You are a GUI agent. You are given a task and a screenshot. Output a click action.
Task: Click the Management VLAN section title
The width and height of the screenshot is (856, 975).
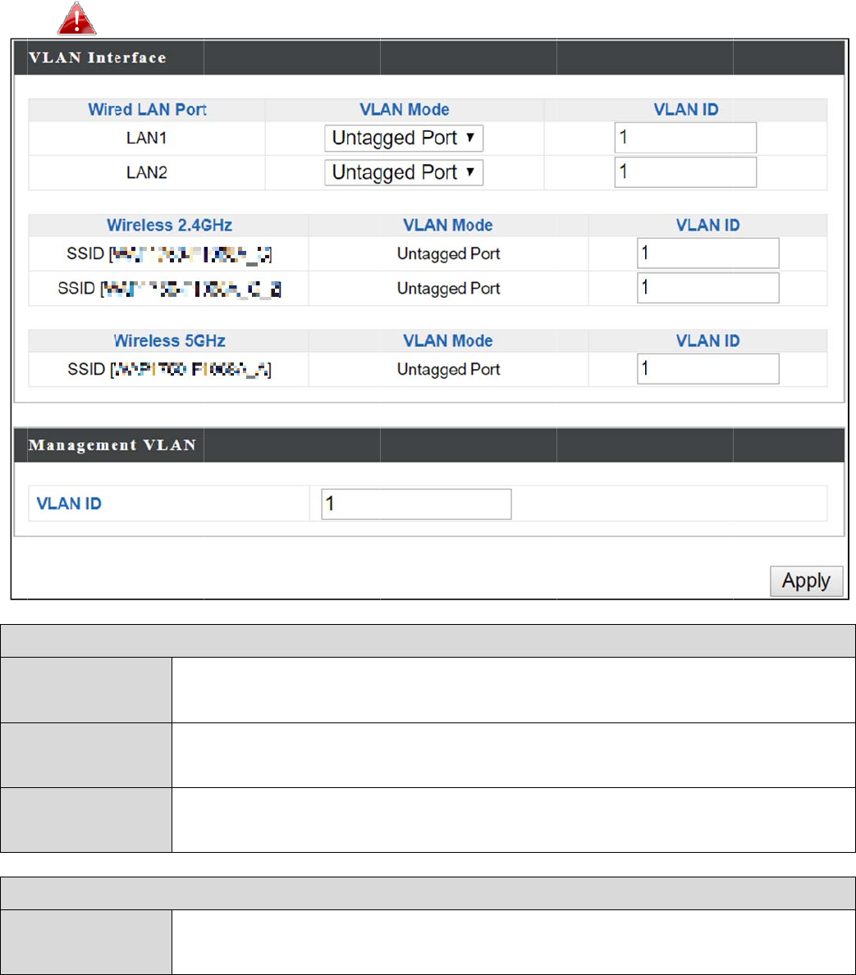pos(112,445)
